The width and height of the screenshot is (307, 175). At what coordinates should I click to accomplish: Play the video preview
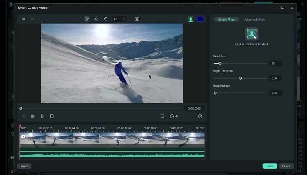coord(43,116)
